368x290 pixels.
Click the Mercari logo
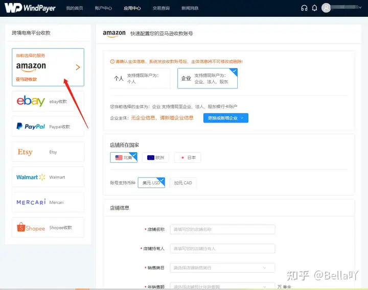pyautogui.click(x=31, y=202)
